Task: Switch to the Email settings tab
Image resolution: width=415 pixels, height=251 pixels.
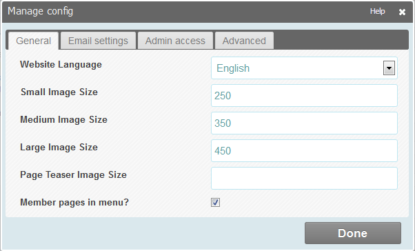Action: 98,41
